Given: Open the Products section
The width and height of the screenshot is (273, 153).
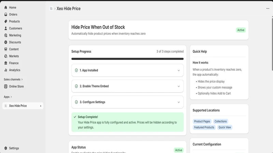Looking at the screenshot, I should (14, 21).
